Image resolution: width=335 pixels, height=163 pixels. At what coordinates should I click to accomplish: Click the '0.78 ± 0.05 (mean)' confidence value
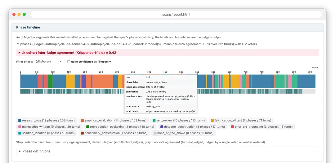[156, 92]
